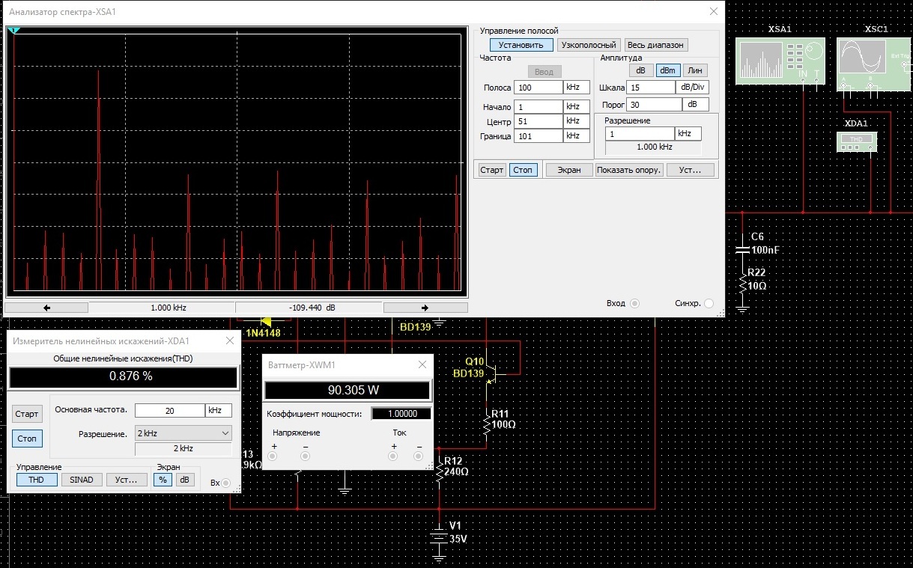Click the 0.876 % THD reading
Screen dimensions: 913x568
123,376
